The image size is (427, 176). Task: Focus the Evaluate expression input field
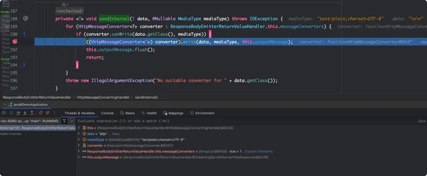pyautogui.click(x=245, y=121)
